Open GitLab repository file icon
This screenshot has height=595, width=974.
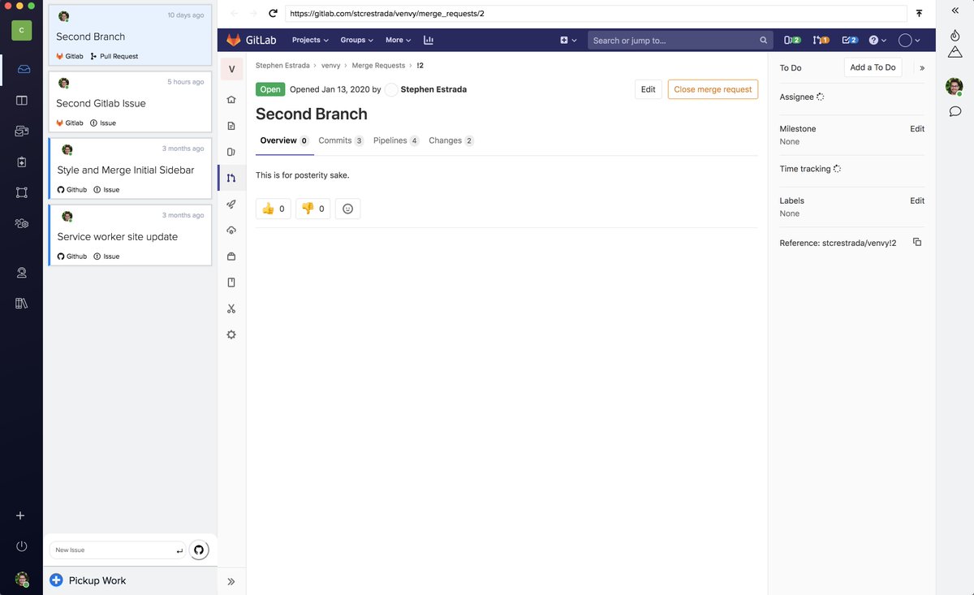231,126
